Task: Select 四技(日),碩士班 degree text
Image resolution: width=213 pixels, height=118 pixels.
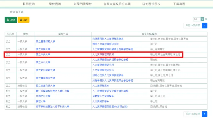Action: tap(159, 107)
